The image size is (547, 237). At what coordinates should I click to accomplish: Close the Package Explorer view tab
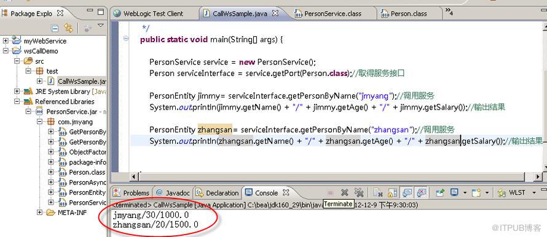coord(60,13)
